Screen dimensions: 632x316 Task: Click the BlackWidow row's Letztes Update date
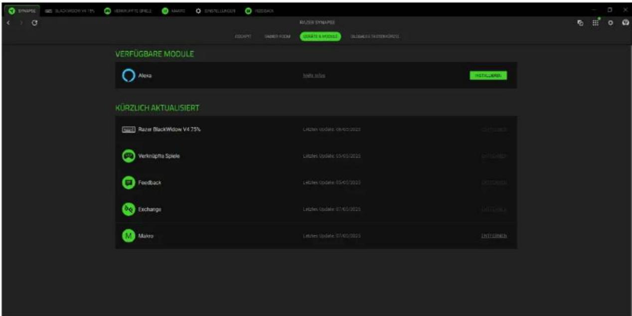coord(331,129)
